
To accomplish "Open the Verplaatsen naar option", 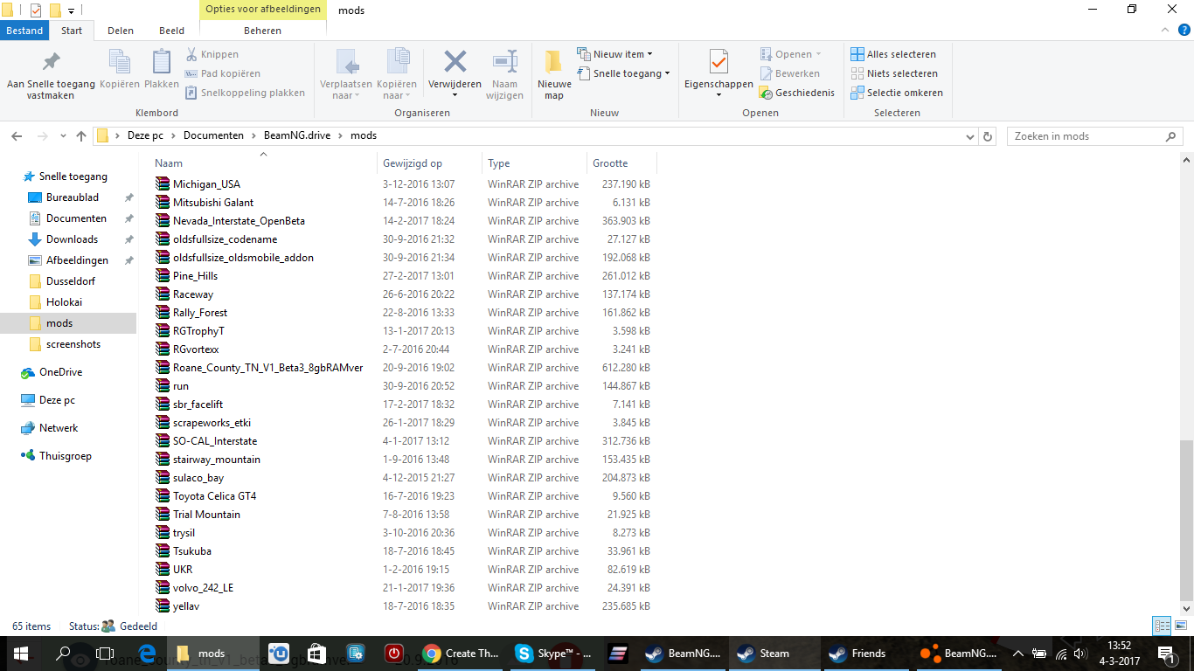I will [x=346, y=75].
